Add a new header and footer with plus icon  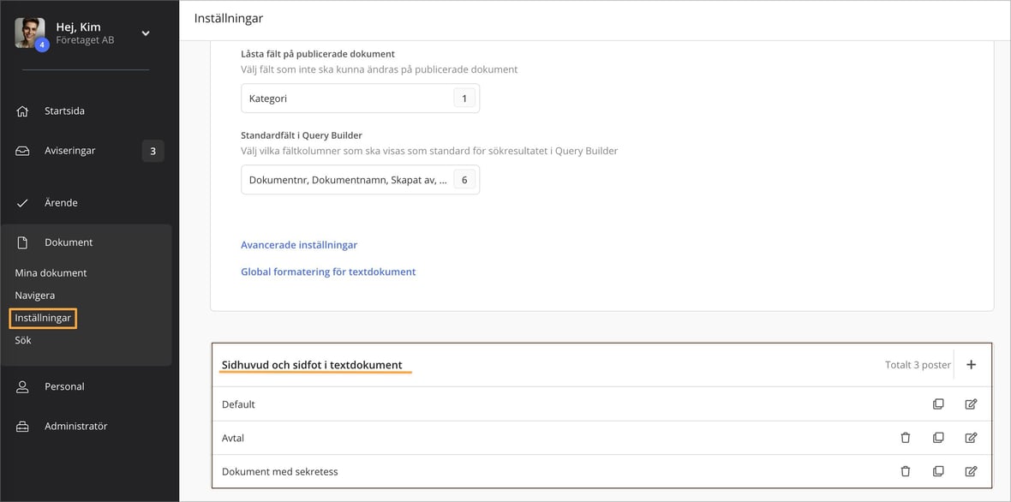coord(971,364)
